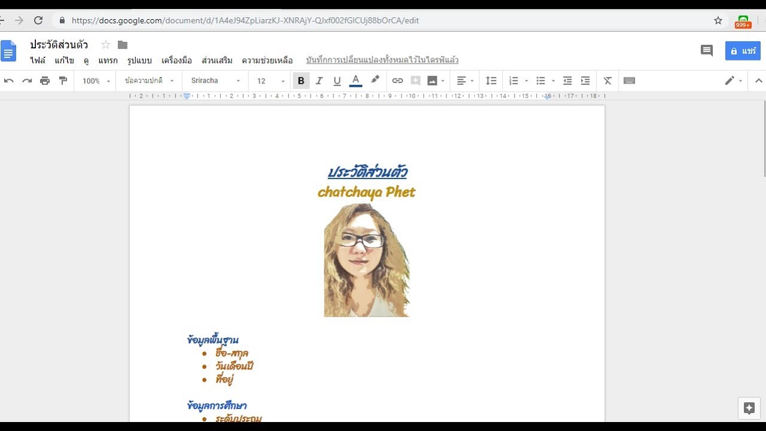The image size is (766, 431).
Task: Add a comment using plus-box icon
Action: (x=415, y=81)
